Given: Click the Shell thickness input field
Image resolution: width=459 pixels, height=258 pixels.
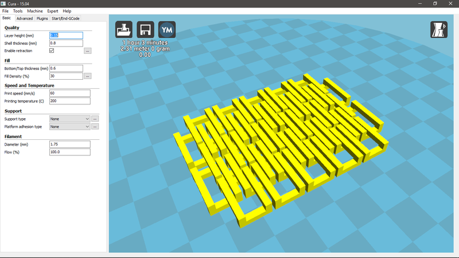Looking at the screenshot, I should 66,43.
